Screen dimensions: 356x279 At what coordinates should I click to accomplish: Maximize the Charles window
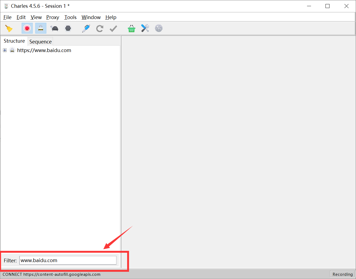[327, 6]
